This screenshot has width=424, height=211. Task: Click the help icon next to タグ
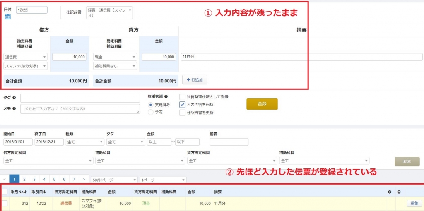14,98
